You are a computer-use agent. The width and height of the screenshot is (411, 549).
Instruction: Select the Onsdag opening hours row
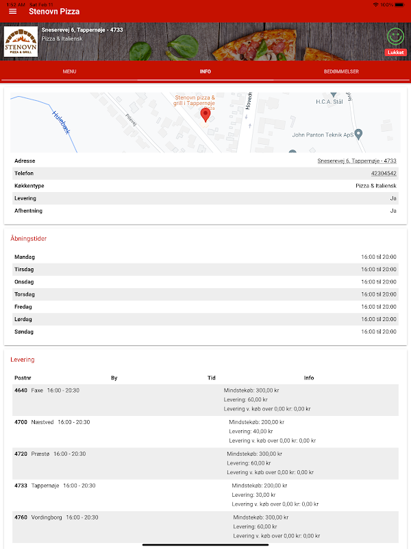pos(206,282)
